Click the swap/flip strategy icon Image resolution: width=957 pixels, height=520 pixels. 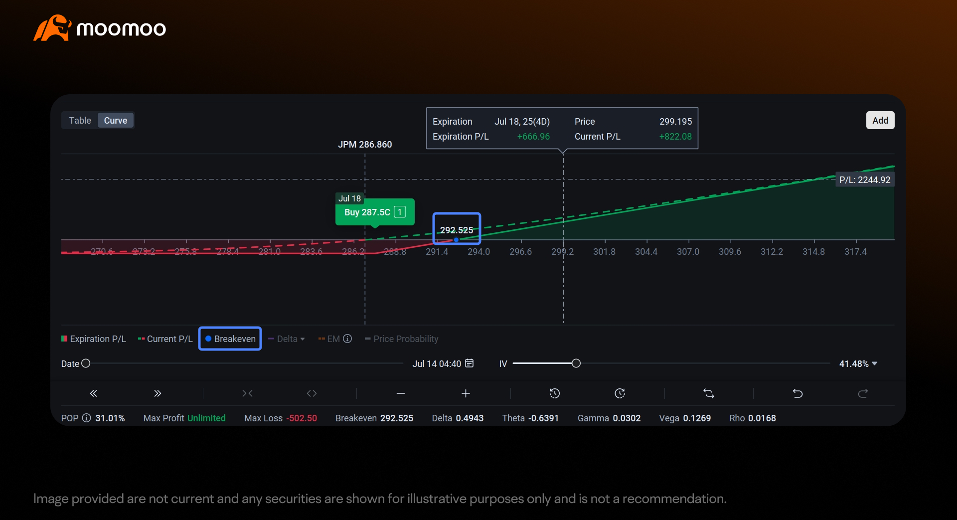click(708, 393)
